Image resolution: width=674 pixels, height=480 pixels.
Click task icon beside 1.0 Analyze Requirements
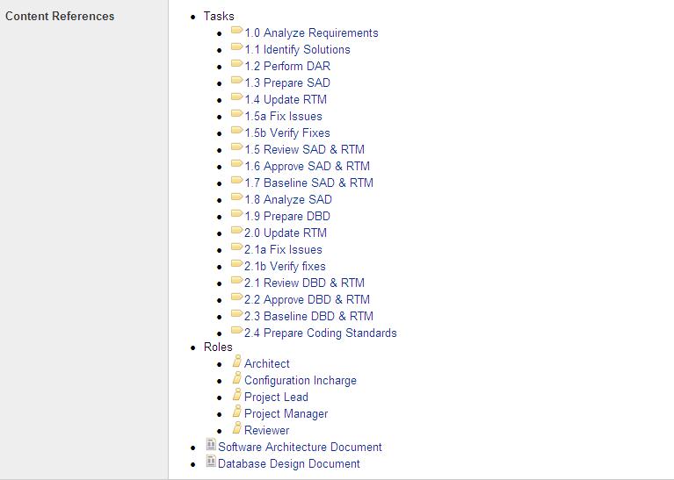pos(237,30)
